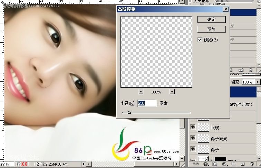Hide the 鼻子高光 layer
Viewport: 261px width, 168px height.
[x=193, y=138]
